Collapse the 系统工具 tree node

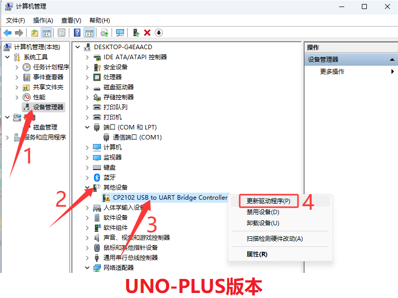tap(8, 57)
